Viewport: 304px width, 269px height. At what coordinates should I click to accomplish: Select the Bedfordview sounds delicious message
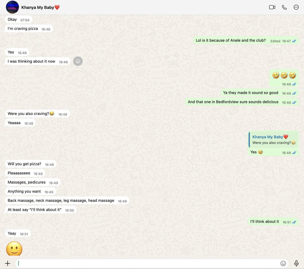[x=242, y=102]
